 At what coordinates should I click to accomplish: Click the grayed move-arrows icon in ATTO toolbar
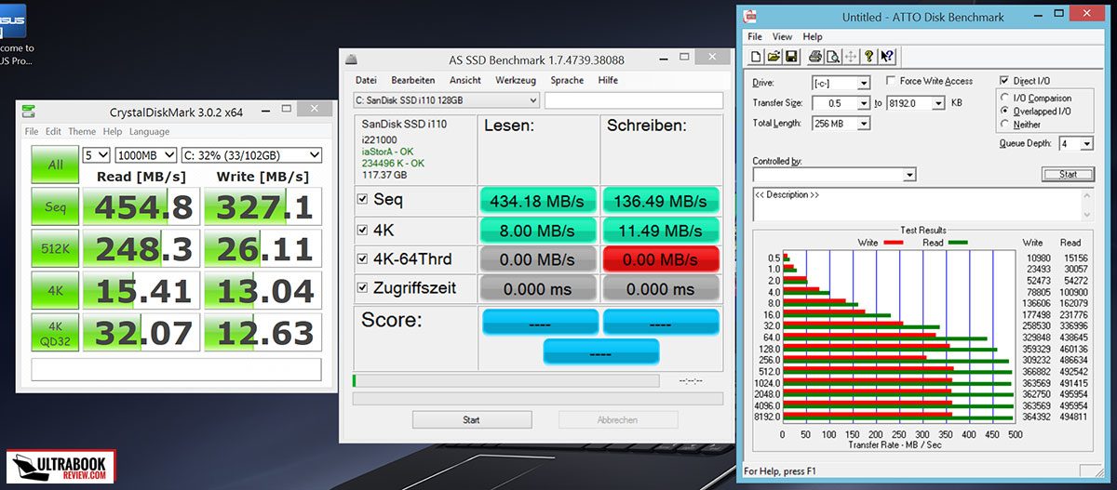[x=850, y=57]
